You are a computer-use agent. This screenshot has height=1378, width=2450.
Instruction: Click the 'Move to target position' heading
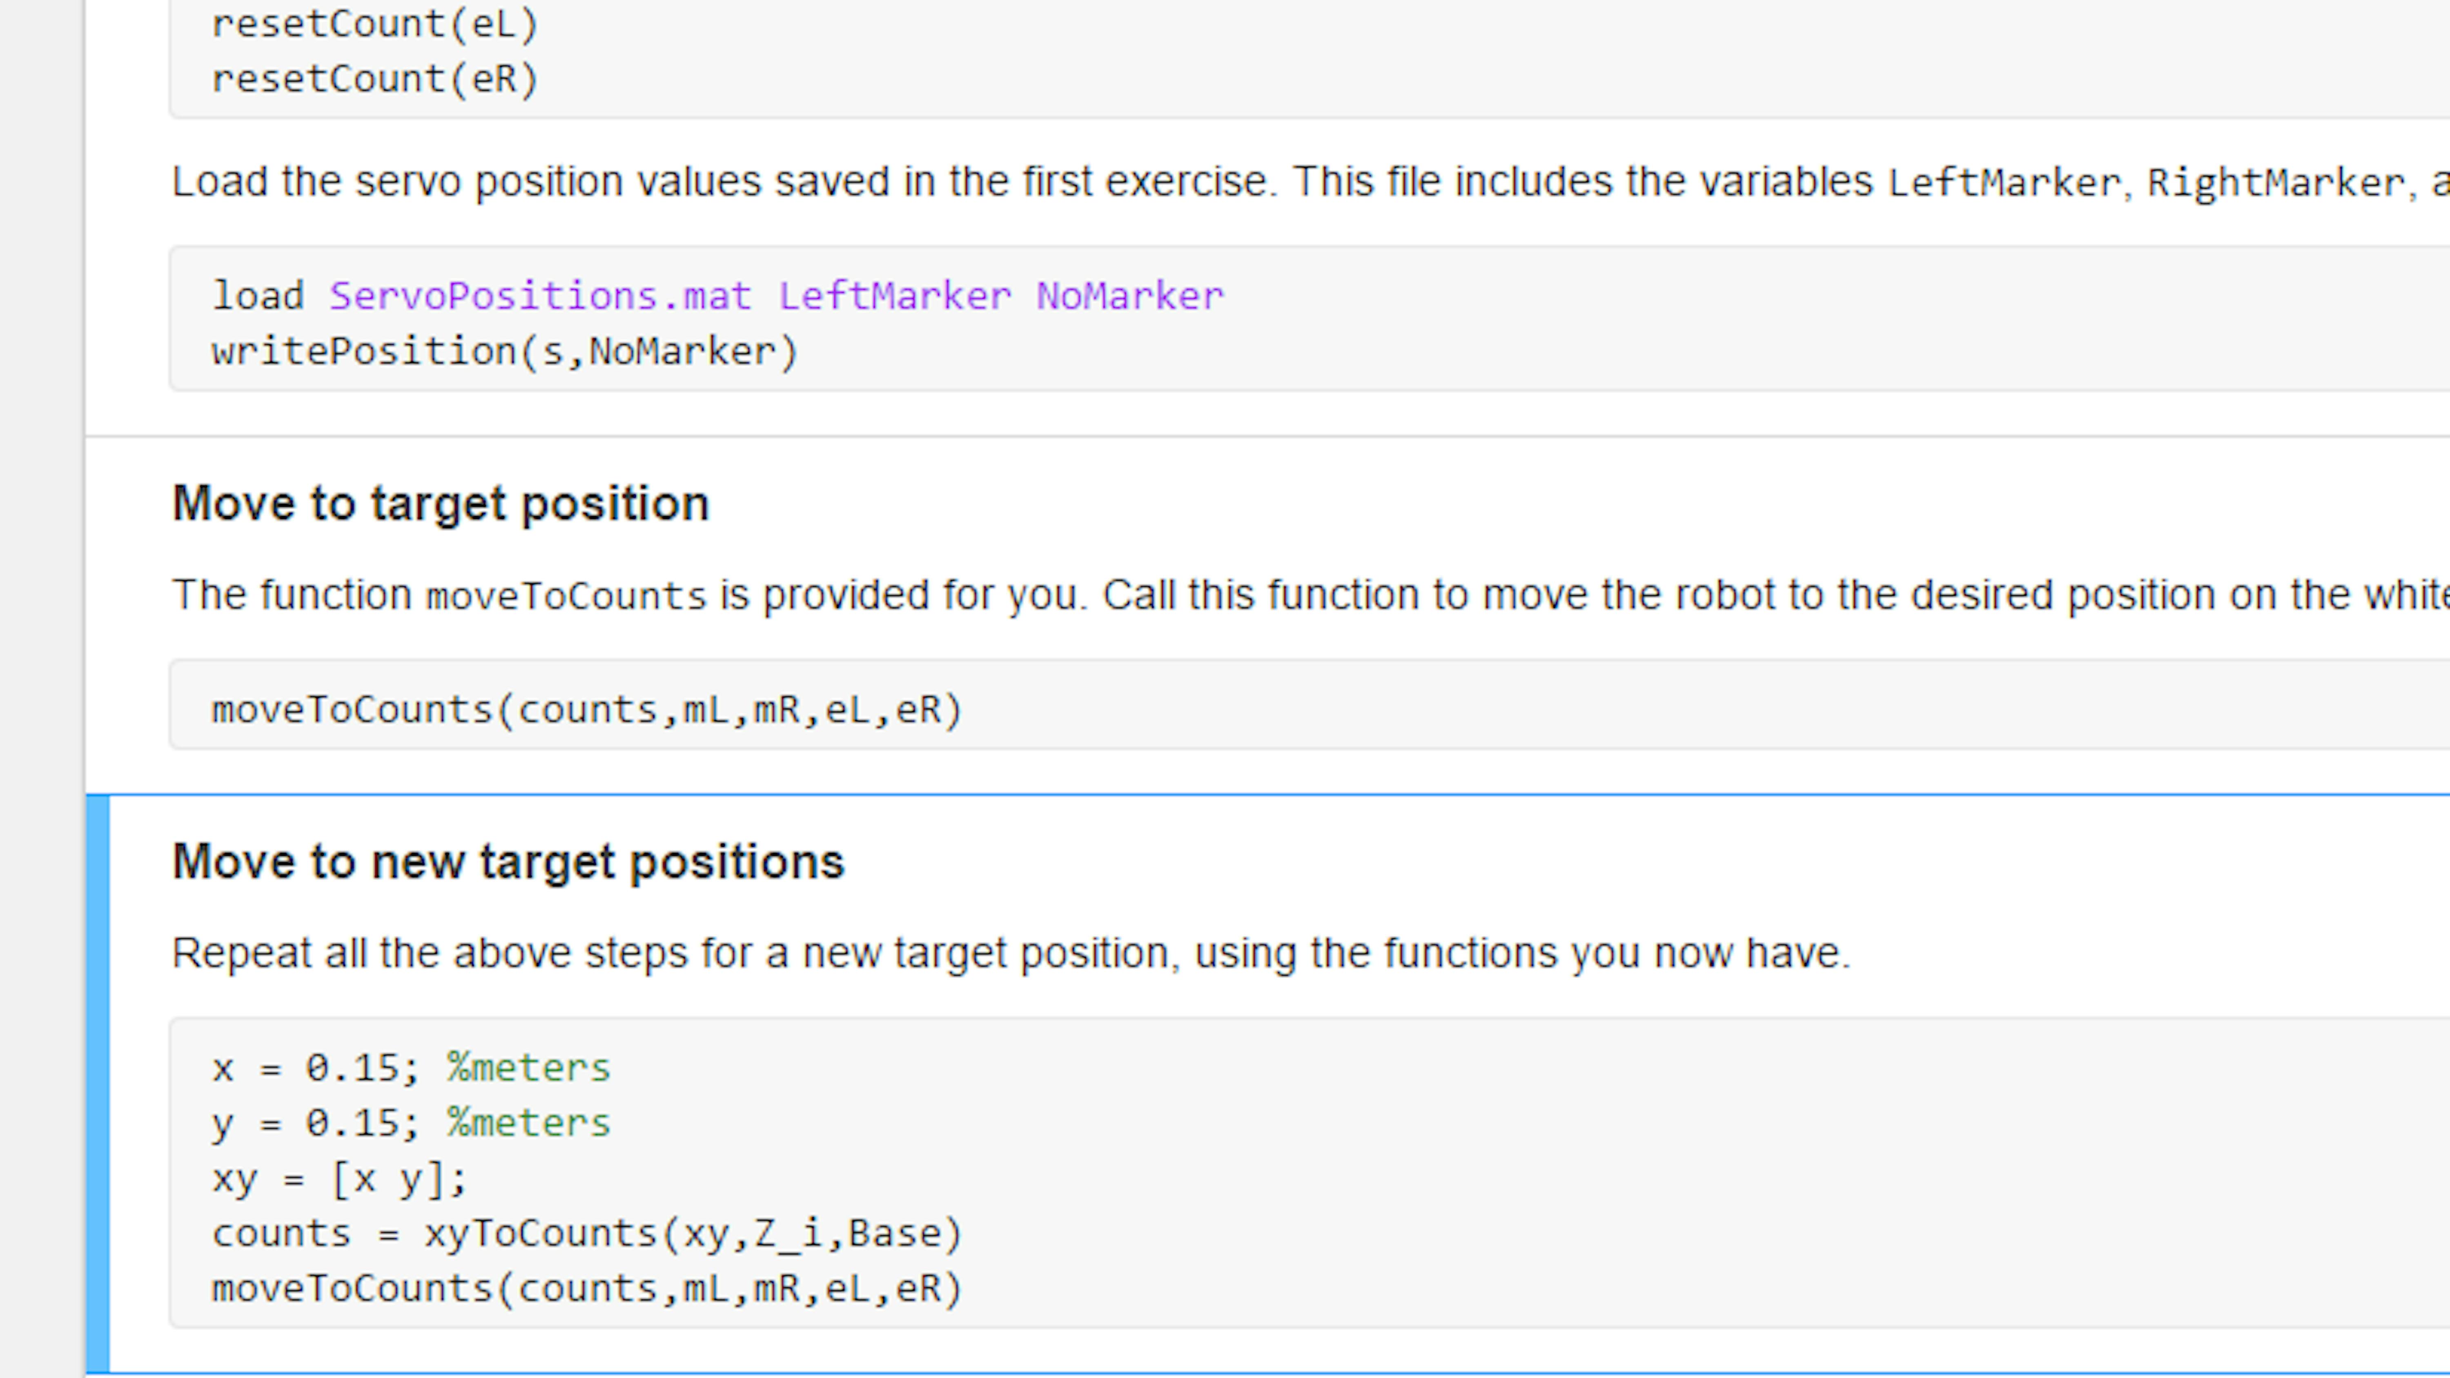point(440,504)
